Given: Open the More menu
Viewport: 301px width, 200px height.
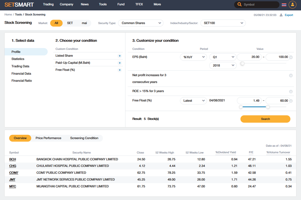Looking at the screenshot, I should (157, 4).
